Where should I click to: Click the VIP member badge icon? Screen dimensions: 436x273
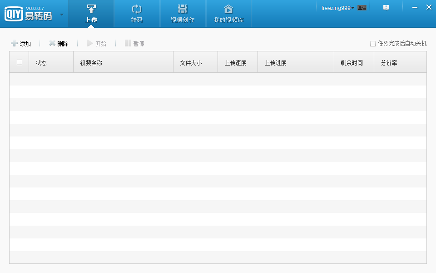pos(362,7)
